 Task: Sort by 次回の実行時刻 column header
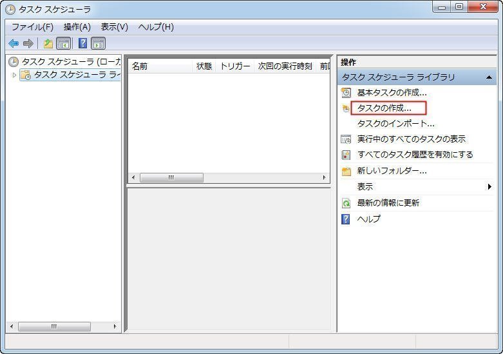pyautogui.click(x=285, y=66)
